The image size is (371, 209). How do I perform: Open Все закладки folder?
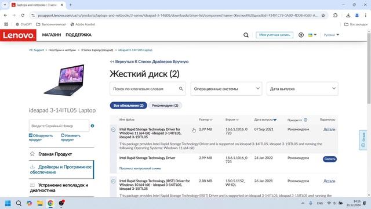pyautogui.click(x=356, y=24)
